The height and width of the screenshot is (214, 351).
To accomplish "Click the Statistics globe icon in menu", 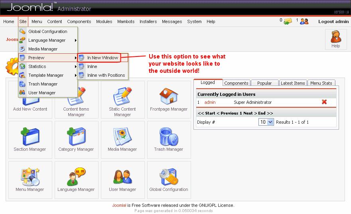I will pyautogui.click(x=22, y=66).
